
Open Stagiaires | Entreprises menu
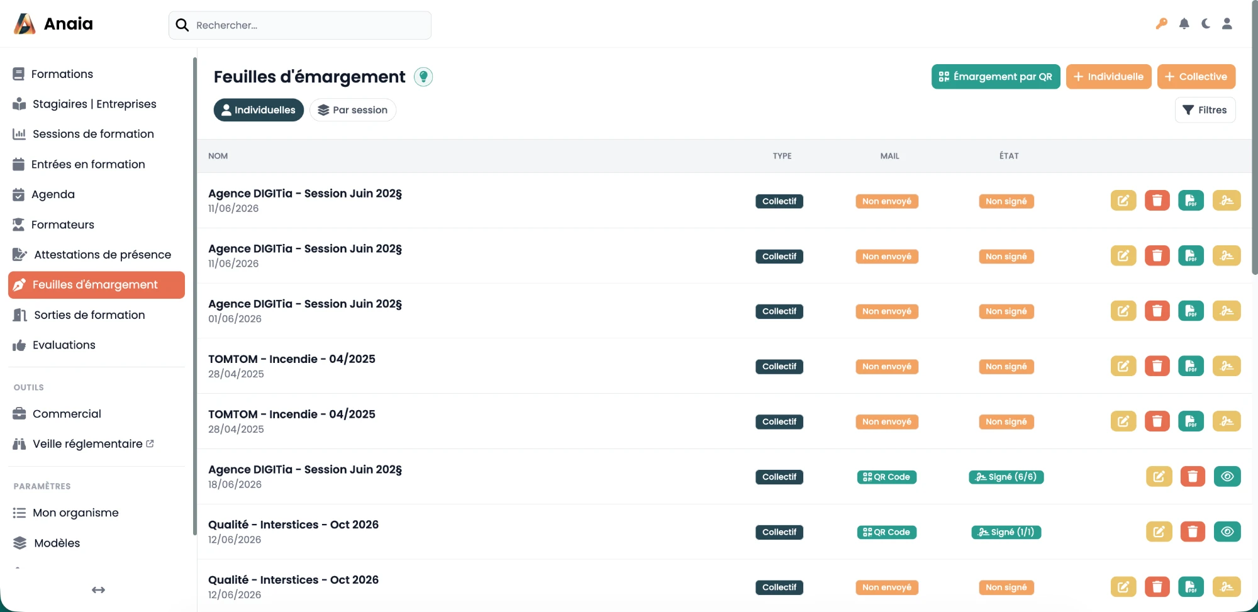tap(97, 104)
